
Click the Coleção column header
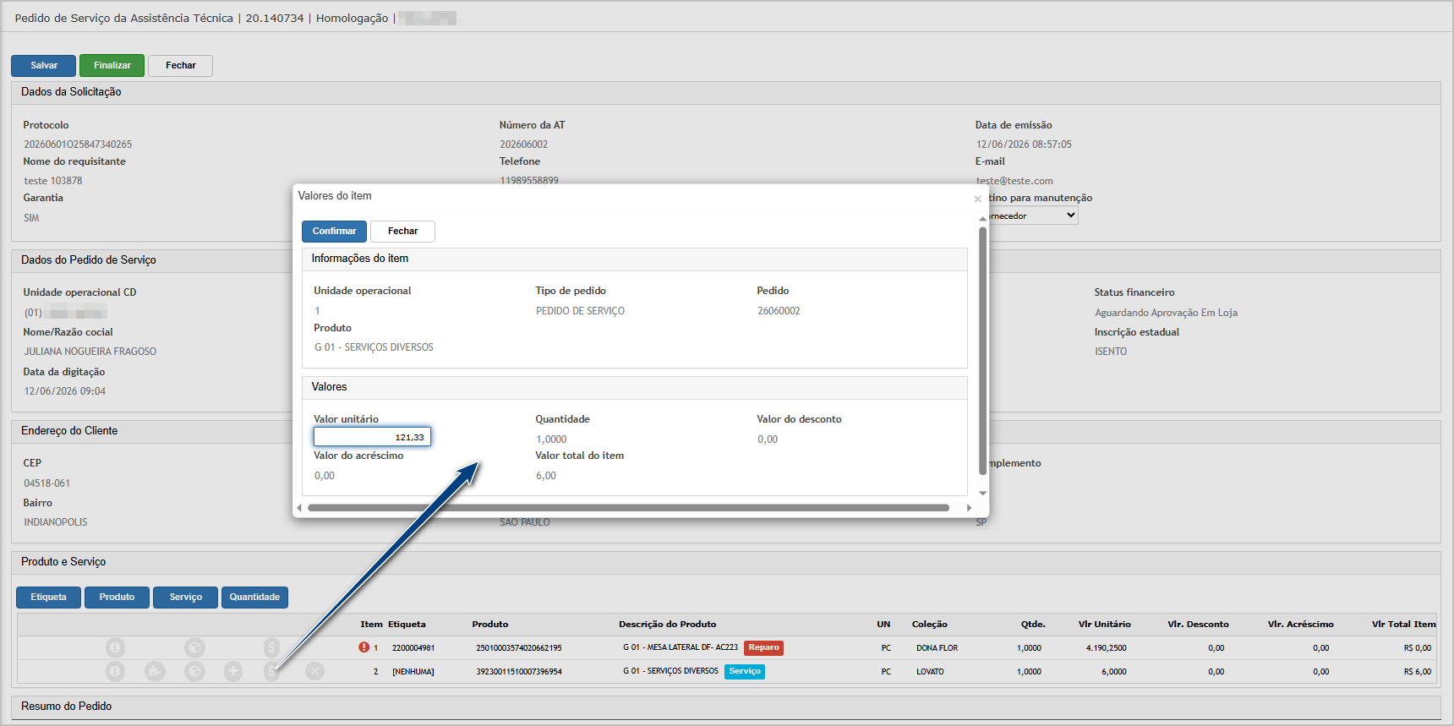tap(929, 625)
